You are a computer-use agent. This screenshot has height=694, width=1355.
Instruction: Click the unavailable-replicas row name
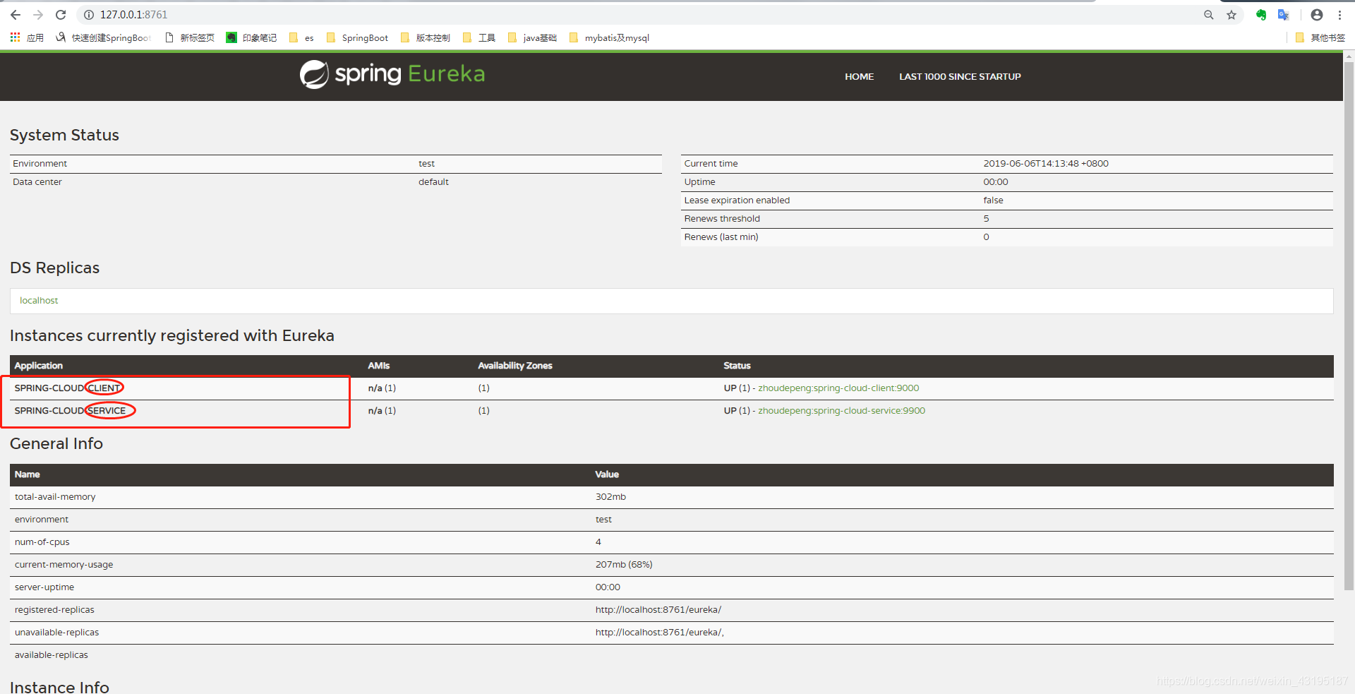point(56,632)
